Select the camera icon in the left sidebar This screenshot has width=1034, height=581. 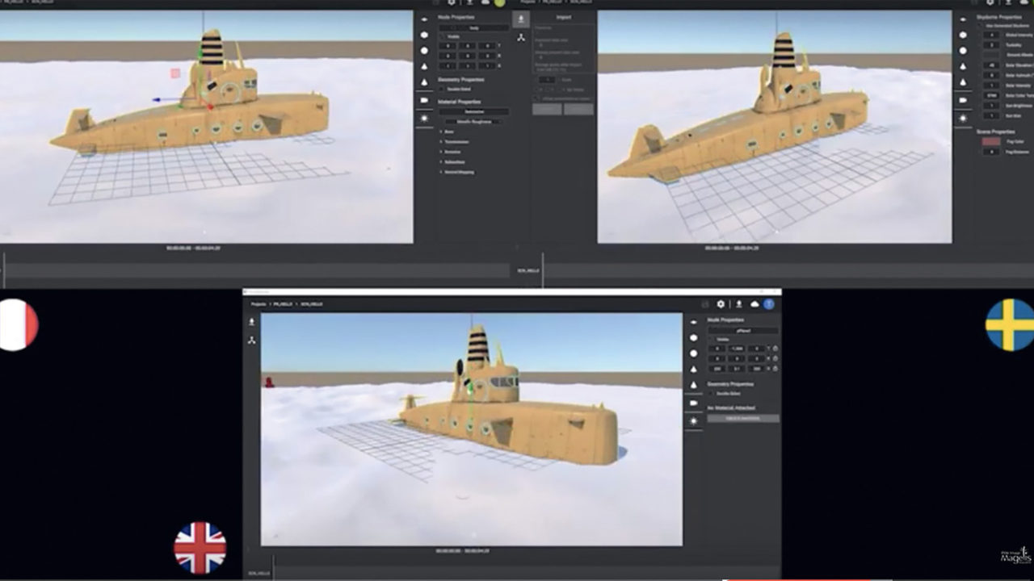click(423, 100)
